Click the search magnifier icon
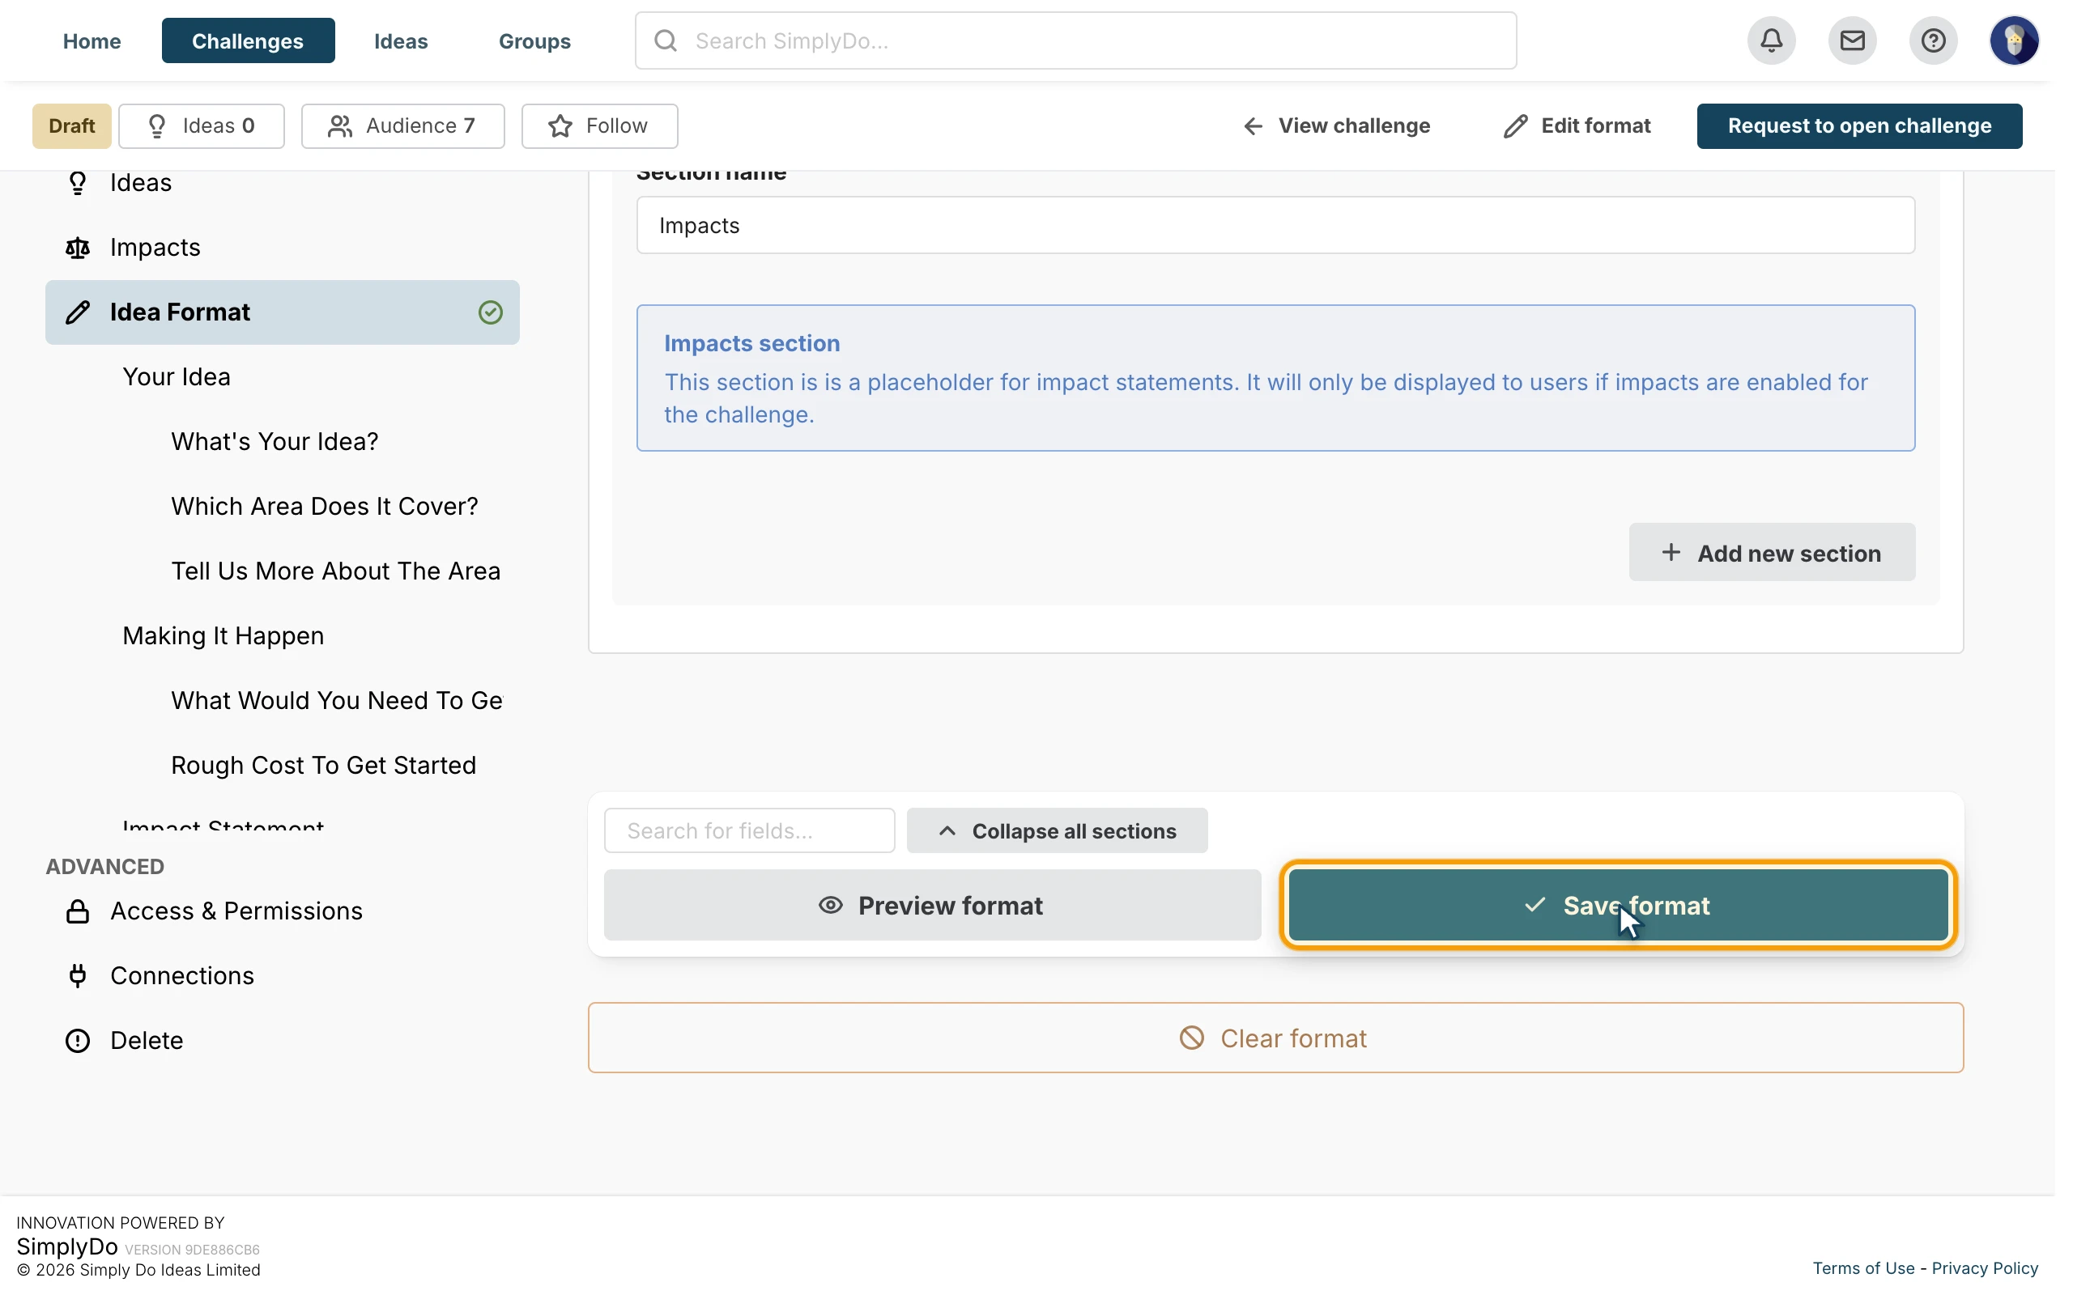 tap(666, 40)
